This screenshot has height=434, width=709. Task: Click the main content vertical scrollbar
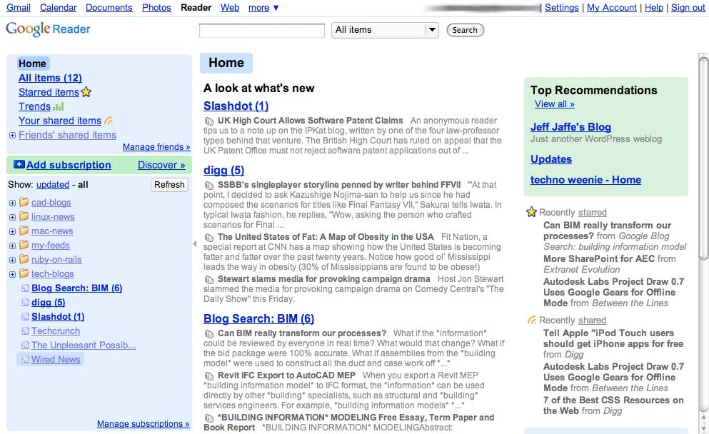[703, 157]
